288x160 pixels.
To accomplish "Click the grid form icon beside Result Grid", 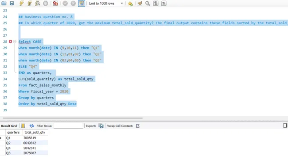I will 23,126.
